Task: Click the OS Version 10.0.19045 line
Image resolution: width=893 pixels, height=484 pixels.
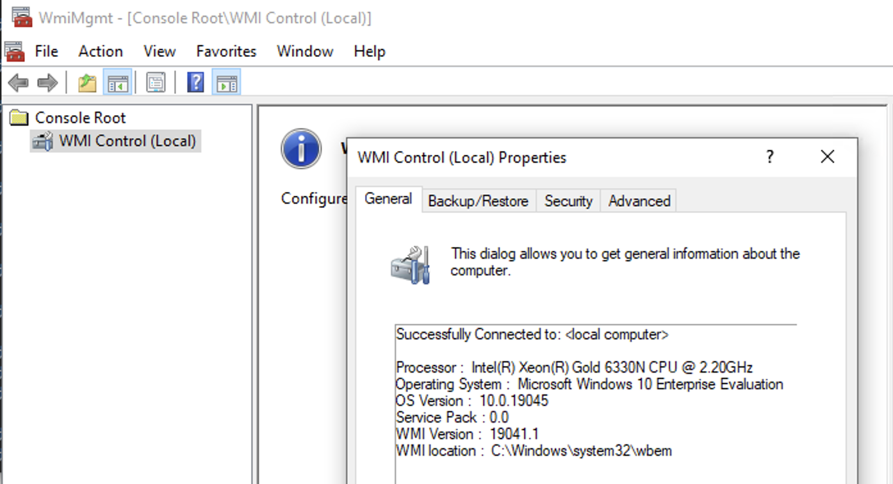Action: [x=472, y=401]
